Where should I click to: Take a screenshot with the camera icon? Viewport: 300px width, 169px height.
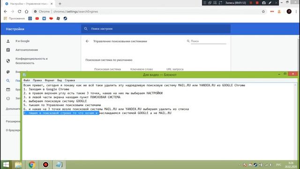pyautogui.click(x=263, y=3)
